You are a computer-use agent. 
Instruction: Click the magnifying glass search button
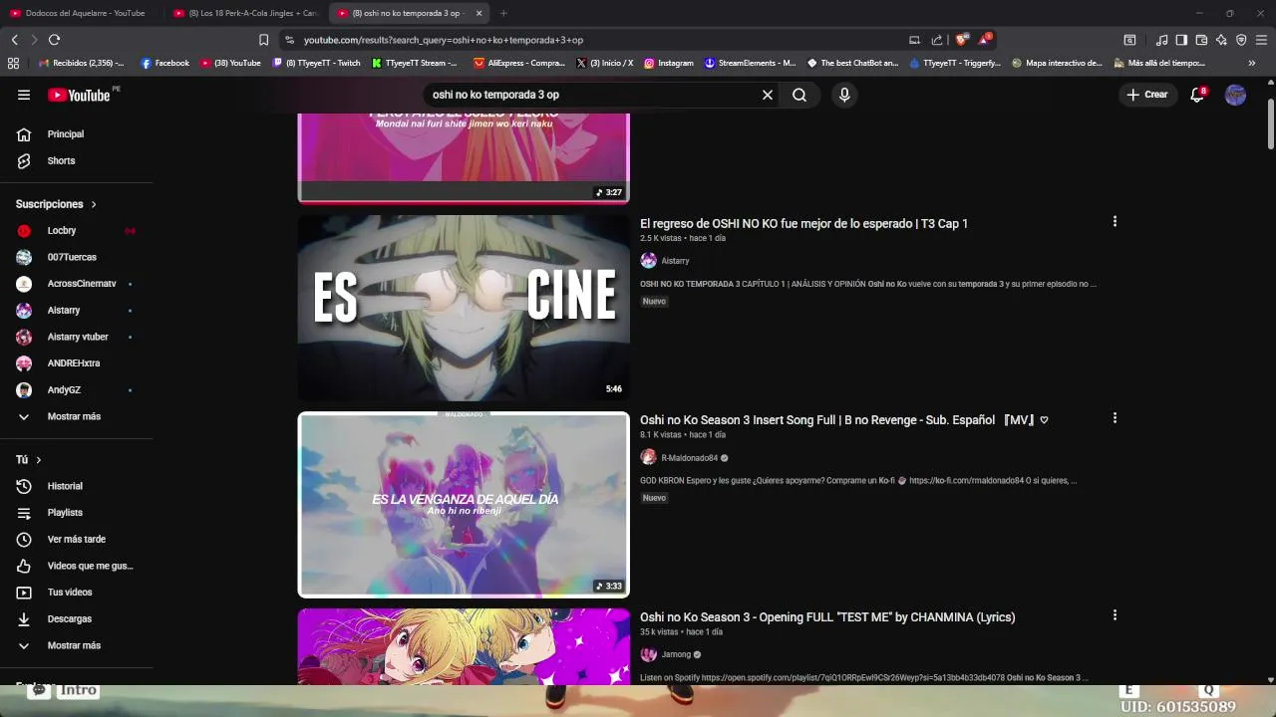(799, 95)
